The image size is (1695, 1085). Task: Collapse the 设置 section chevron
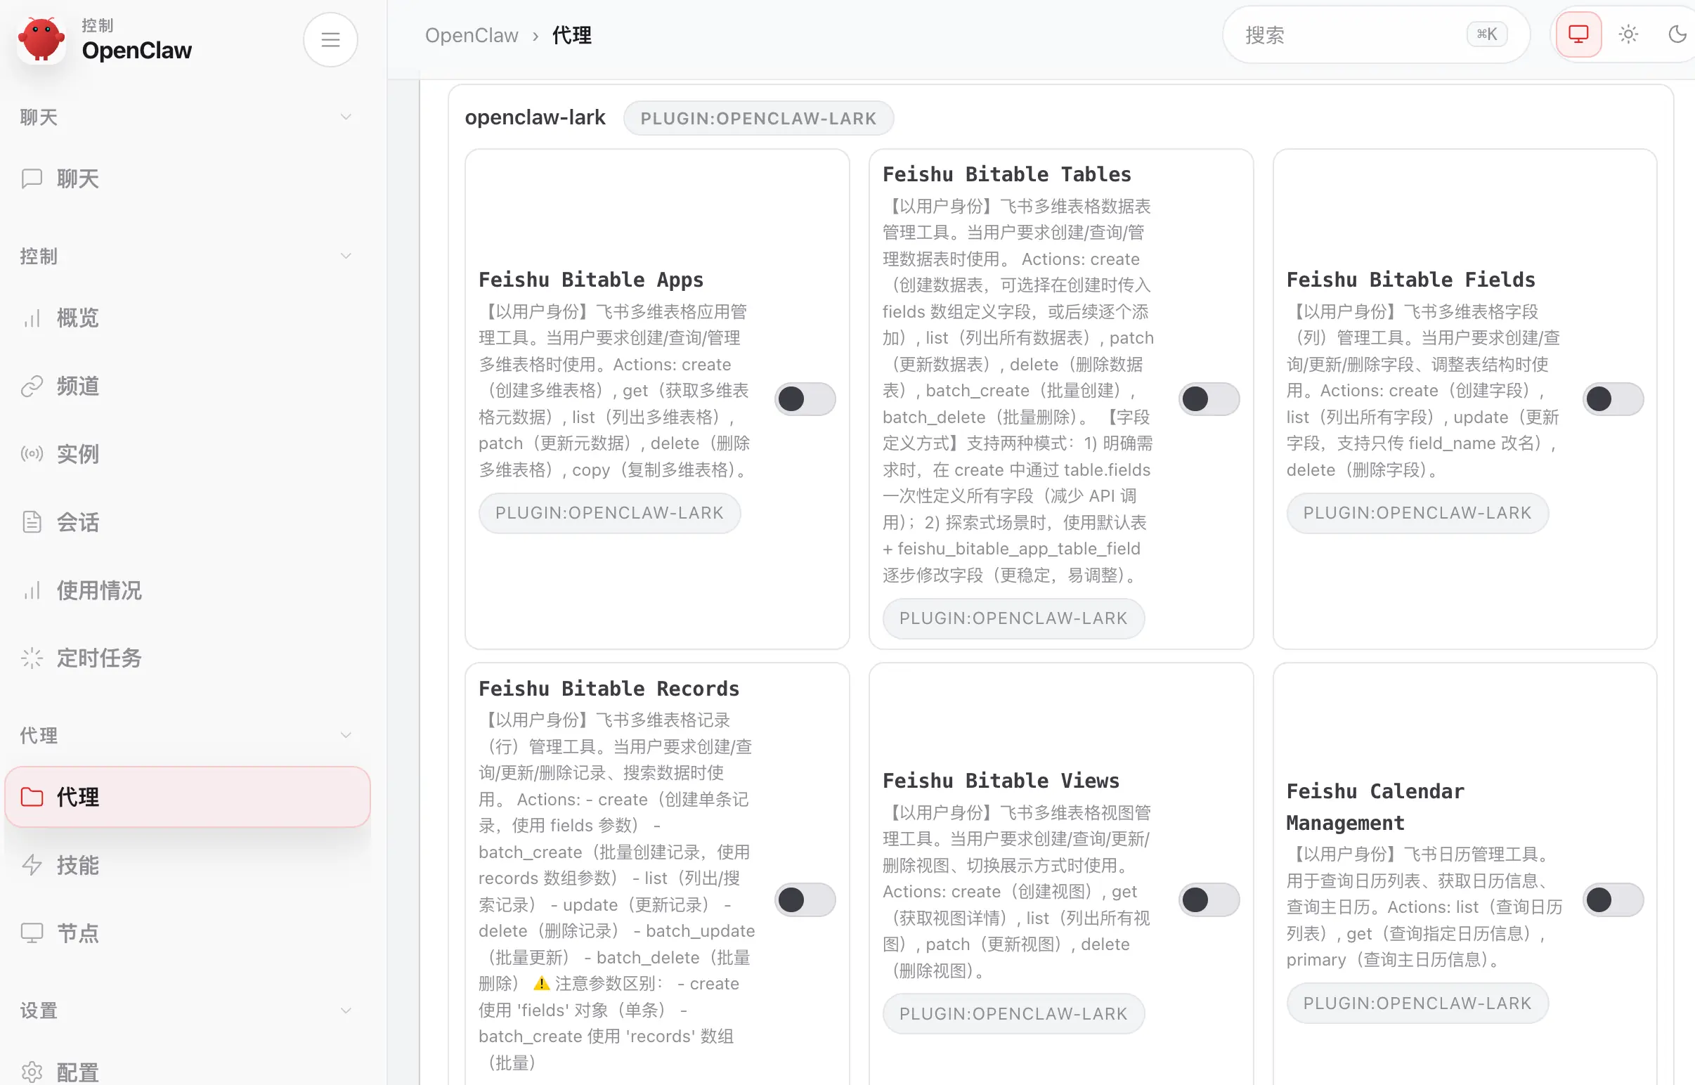346,1011
